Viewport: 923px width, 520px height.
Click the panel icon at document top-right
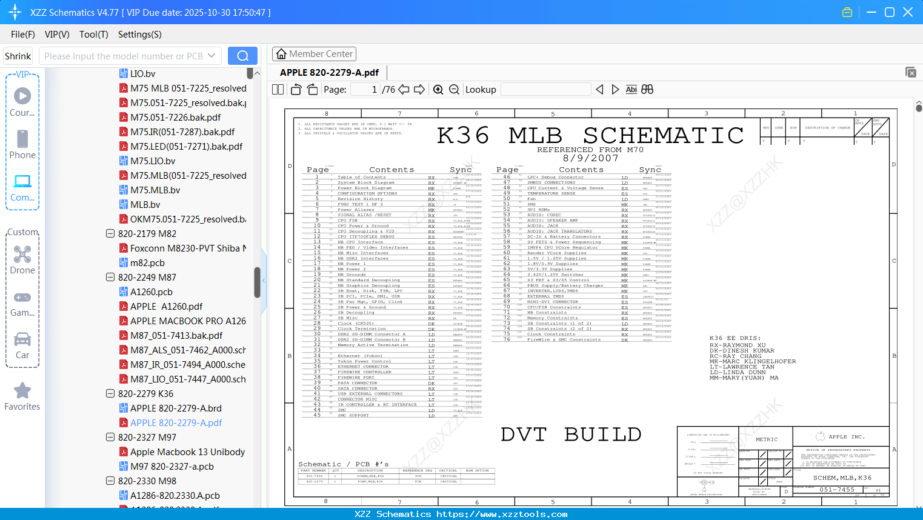coord(911,72)
